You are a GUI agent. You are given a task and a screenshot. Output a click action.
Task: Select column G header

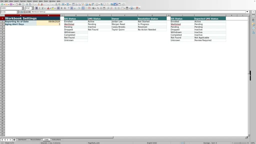click(152, 15)
